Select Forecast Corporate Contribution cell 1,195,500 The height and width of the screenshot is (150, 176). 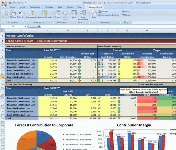click(107, 77)
